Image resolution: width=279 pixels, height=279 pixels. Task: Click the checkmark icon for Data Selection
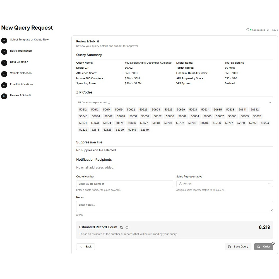[x=4, y=63]
